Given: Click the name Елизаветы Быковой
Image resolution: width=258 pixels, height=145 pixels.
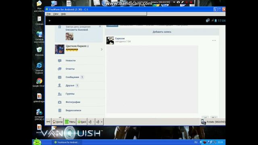Looking at the screenshot, I should pyautogui.click(x=77, y=30).
